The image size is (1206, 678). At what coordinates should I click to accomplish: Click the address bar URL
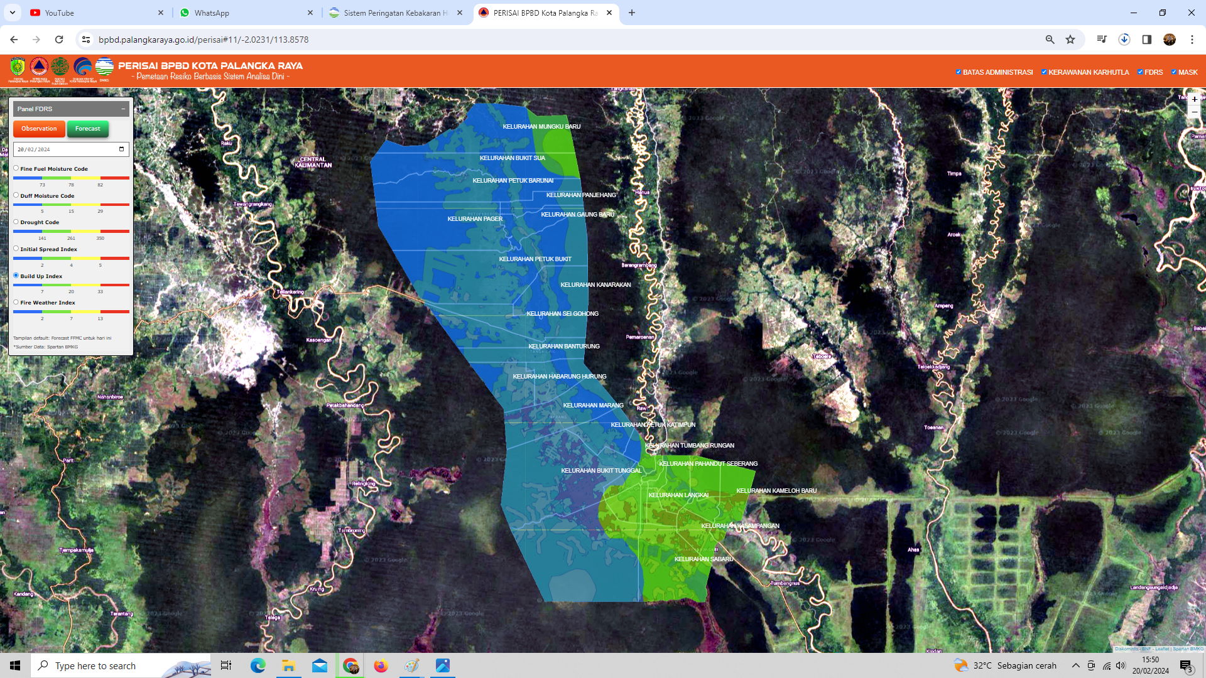[x=204, y=40]
